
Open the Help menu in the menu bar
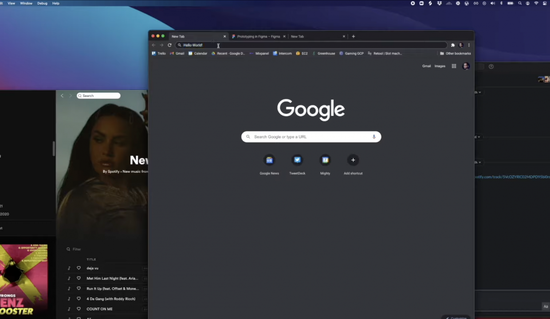[56, 3]
